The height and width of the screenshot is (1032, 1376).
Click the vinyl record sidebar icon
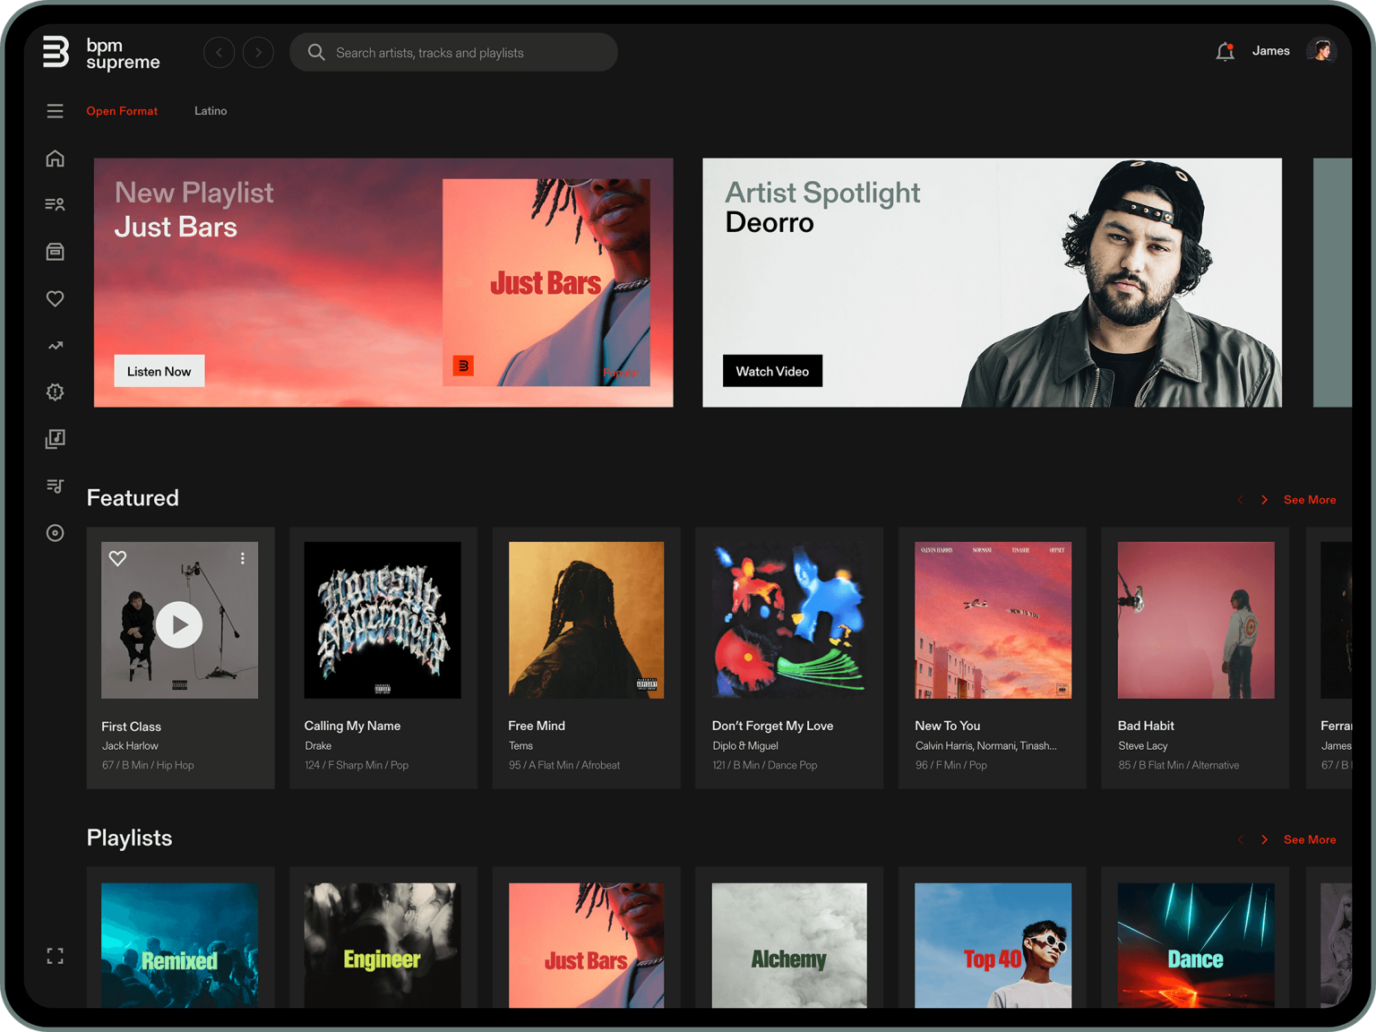click(x=55, y=533)
